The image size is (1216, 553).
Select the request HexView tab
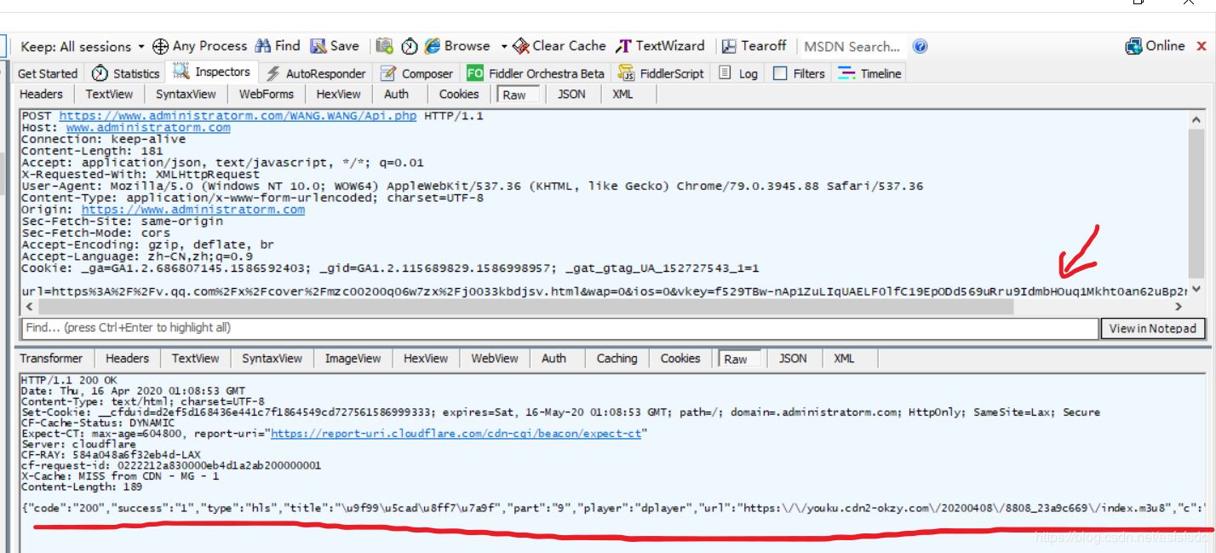pyautogui.click(x=338, y=95)
